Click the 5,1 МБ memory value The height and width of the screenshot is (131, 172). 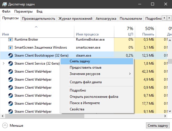pyautogui.click(x=149, y=47)
